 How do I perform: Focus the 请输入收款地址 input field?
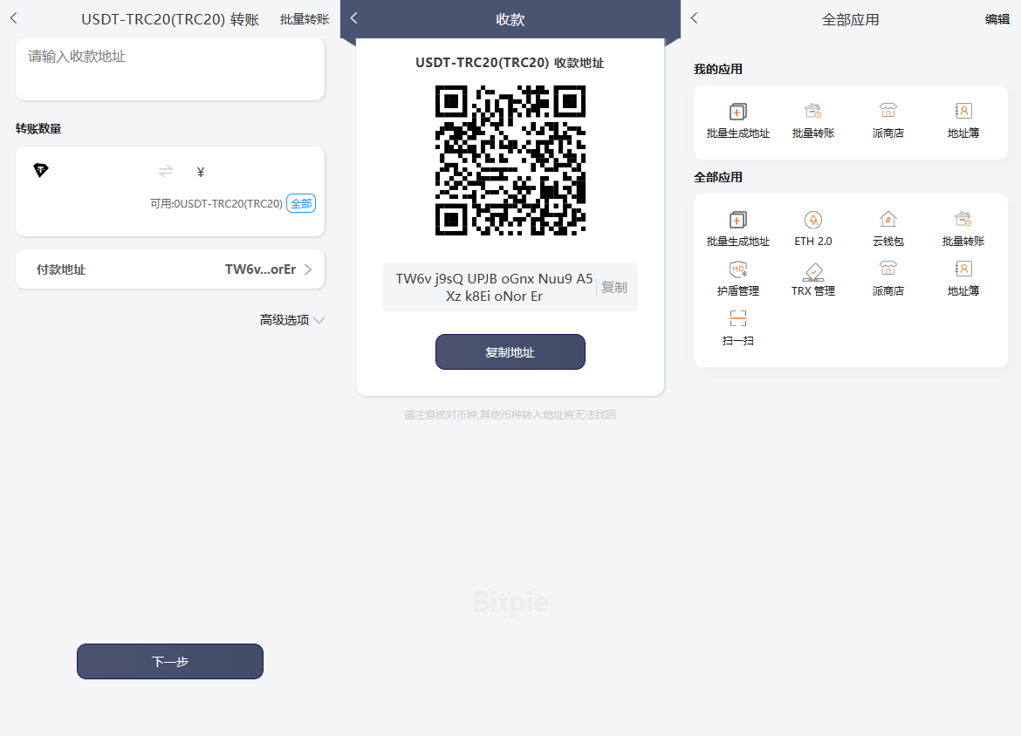tap(170, 69)
